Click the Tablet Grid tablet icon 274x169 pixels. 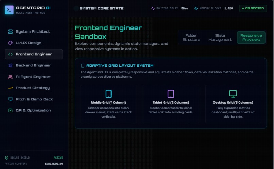tap(171, 94)
